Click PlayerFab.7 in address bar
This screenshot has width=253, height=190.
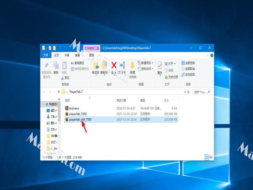click(76, 92)
